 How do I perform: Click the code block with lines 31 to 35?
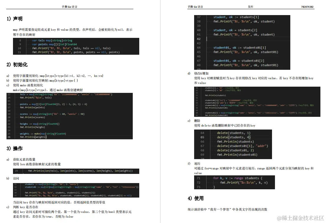(76, 190)
